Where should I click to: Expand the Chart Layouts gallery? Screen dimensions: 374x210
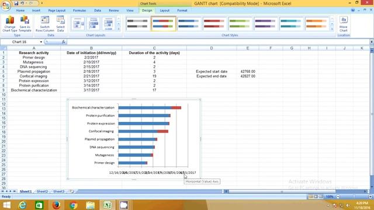click(119, 29)
